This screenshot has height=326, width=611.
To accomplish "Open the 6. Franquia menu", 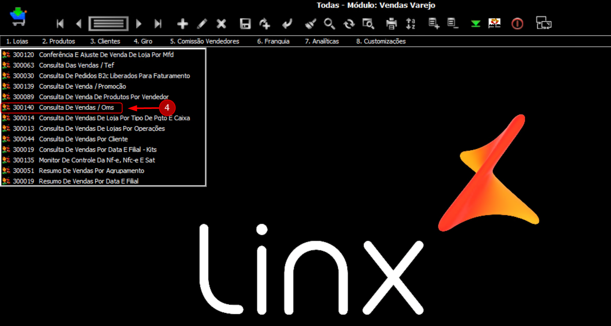I will [273, 41].
